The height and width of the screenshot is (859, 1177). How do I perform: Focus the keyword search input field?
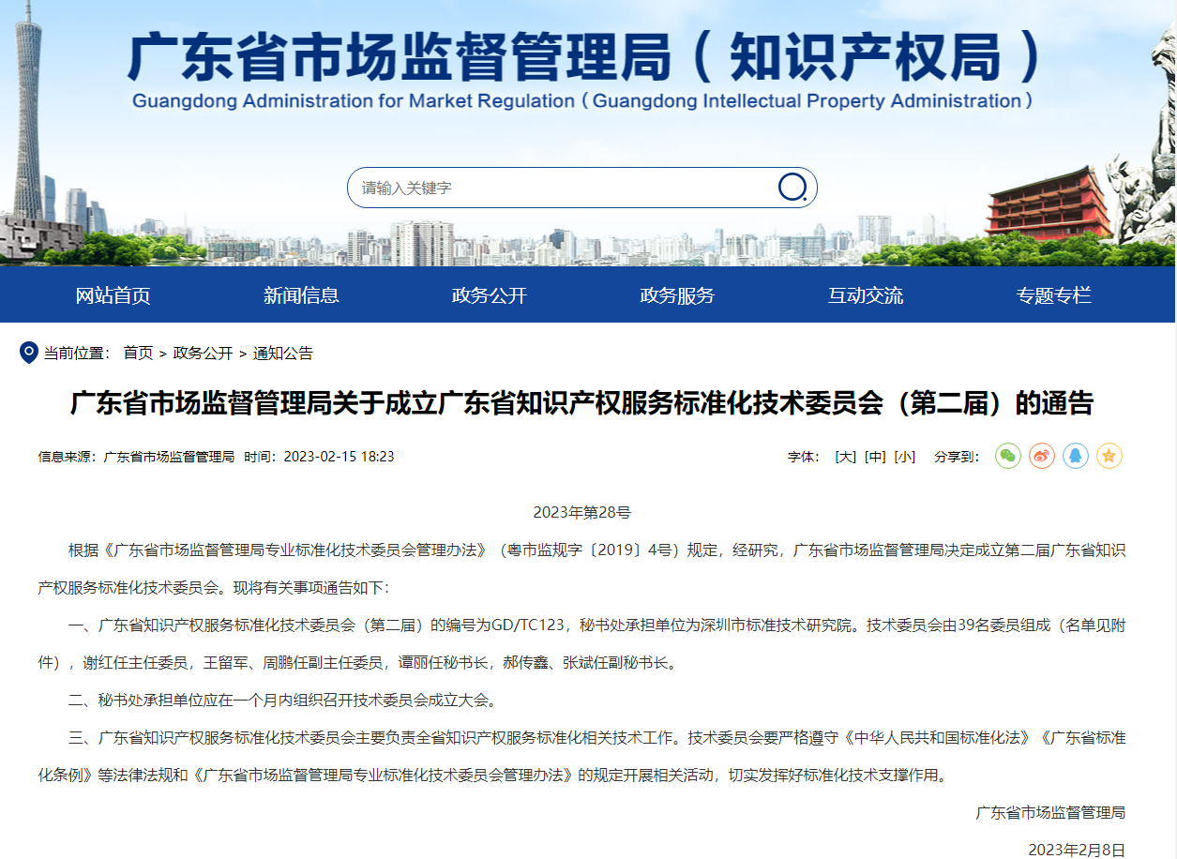(x=563, y=188)
